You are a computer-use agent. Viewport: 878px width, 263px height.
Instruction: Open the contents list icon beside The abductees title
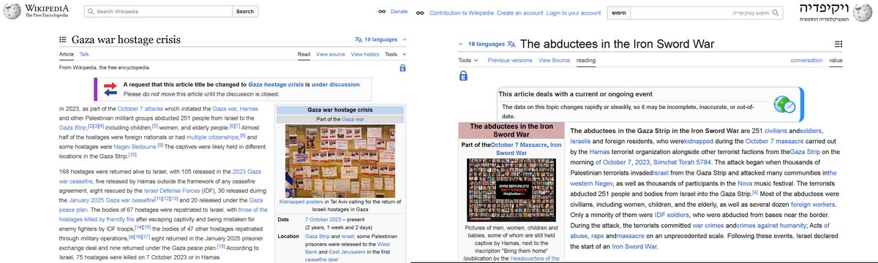tap(838, 44)
